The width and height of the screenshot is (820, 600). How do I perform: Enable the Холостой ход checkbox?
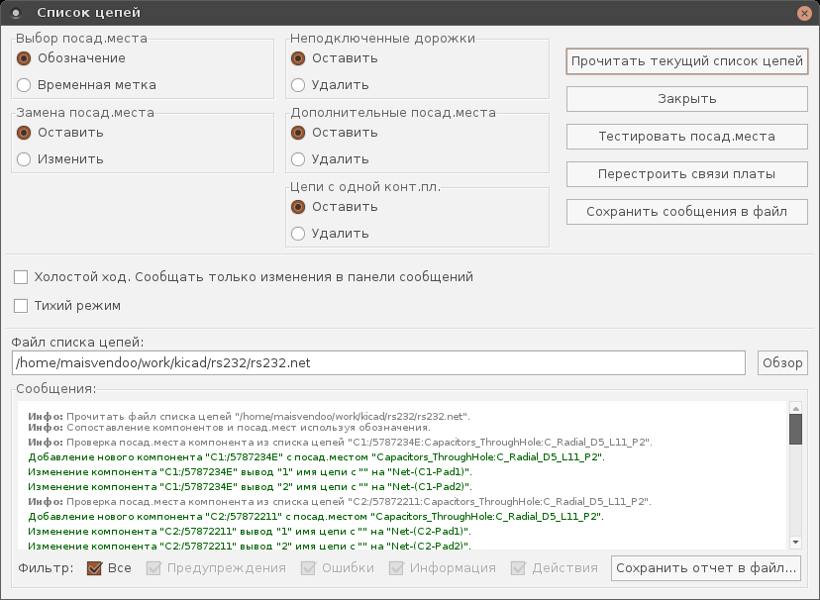tap(21, 277)
